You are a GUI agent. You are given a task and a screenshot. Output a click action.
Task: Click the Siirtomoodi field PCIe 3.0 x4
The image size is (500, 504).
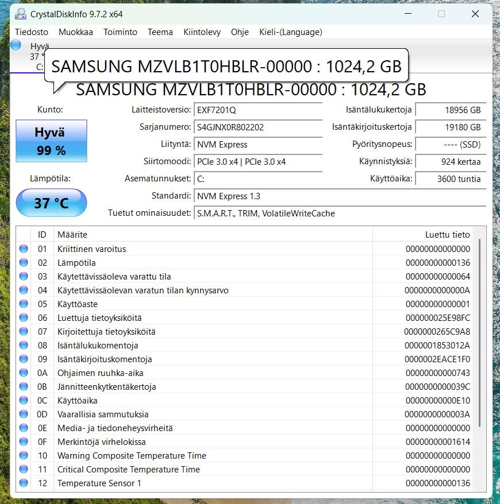click(258, 162)
